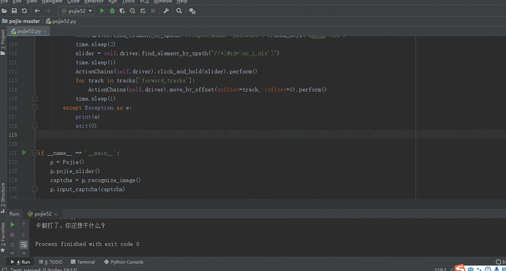The height and width of the screenshot is (271, 506).
Task: Open the File menu
Action: pyautogui.click(x=4, y=1)
